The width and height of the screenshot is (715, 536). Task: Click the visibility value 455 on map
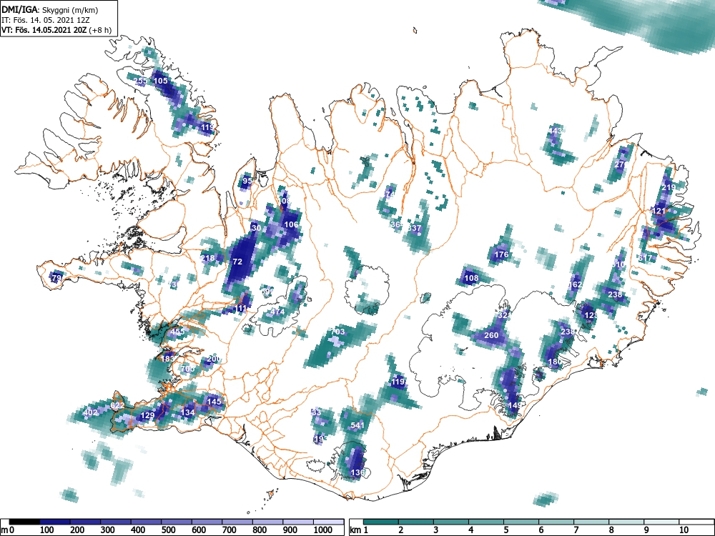(x=177, y=332)
